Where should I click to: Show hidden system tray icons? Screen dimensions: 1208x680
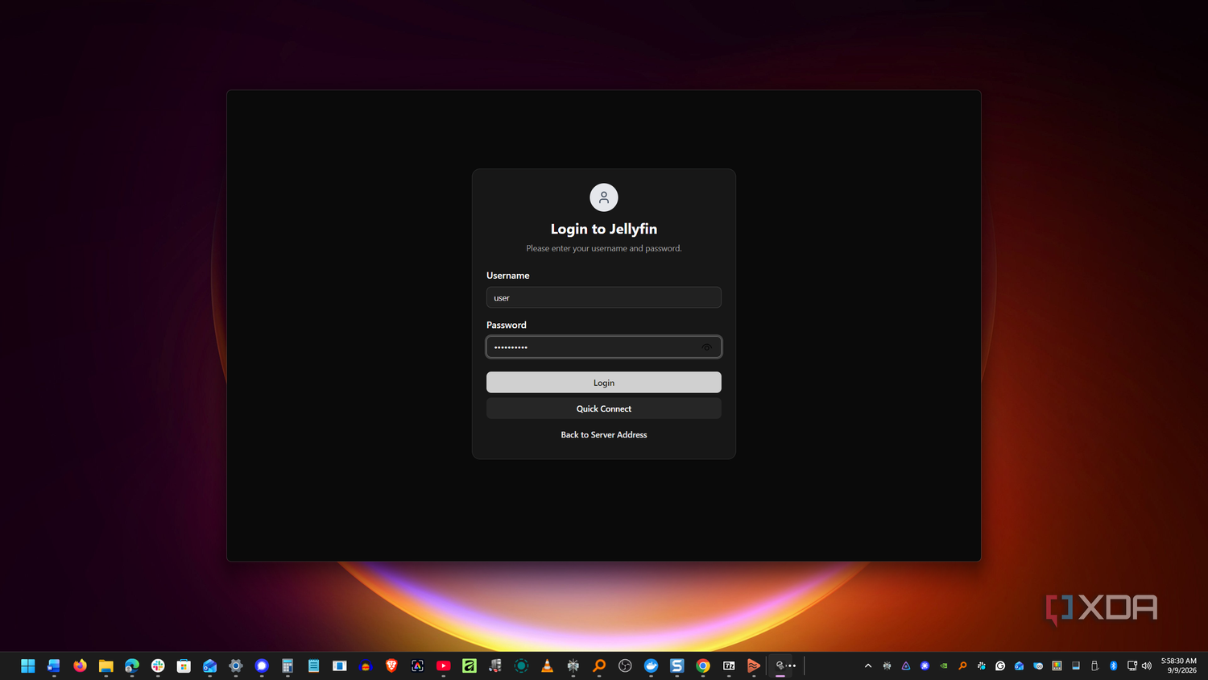pos(868,665)
